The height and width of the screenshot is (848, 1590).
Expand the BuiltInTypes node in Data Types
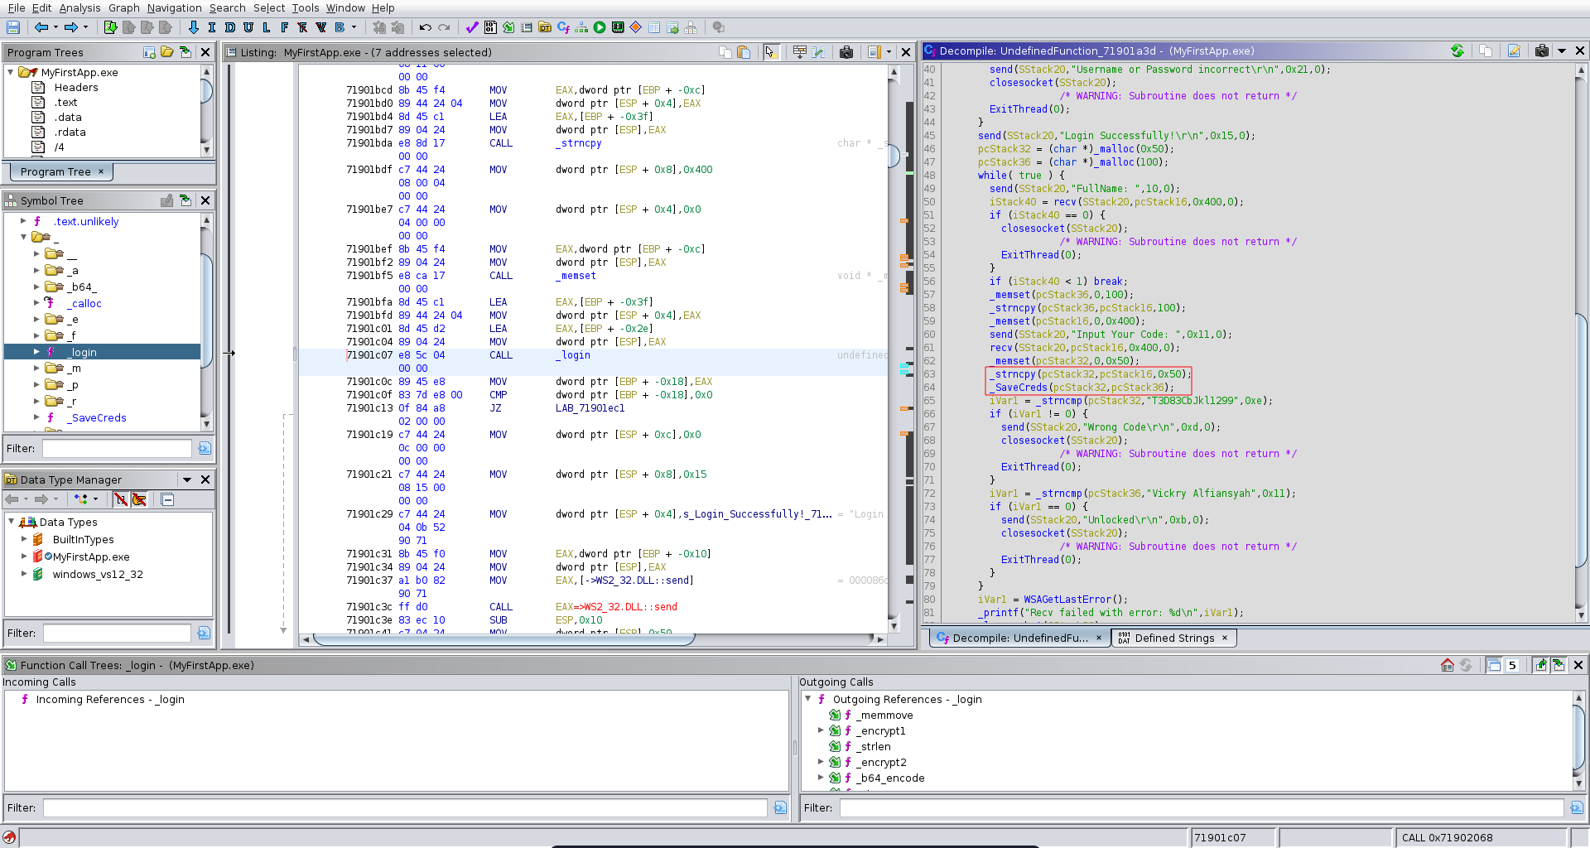[x=24, y=539]
